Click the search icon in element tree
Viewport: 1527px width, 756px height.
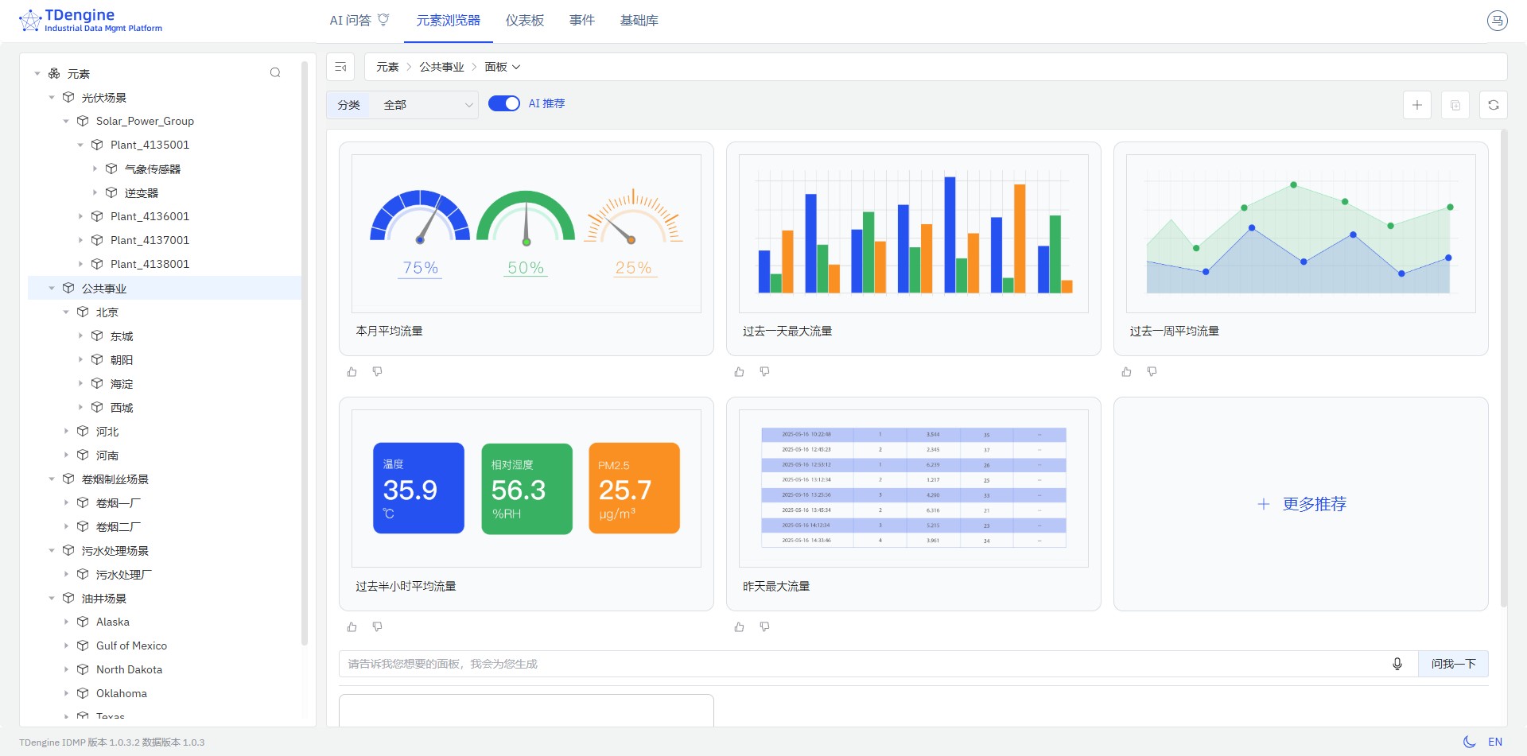click(275, 73)
